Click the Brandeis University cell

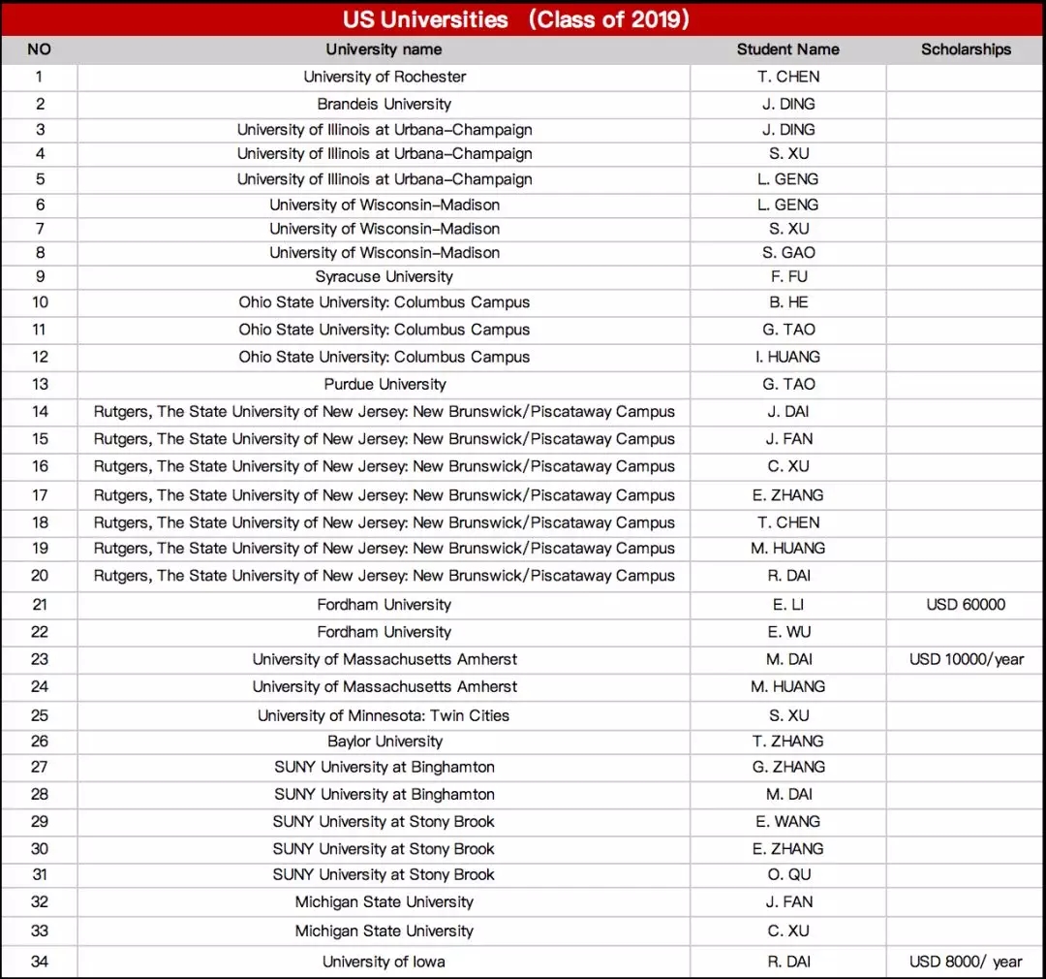(385, 104)
